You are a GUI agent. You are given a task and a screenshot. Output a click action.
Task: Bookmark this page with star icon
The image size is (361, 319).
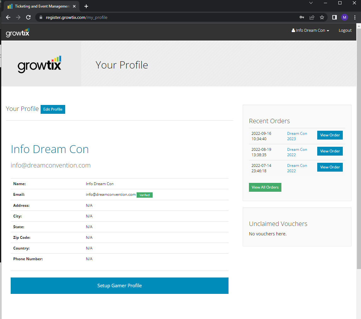(322, 18)
